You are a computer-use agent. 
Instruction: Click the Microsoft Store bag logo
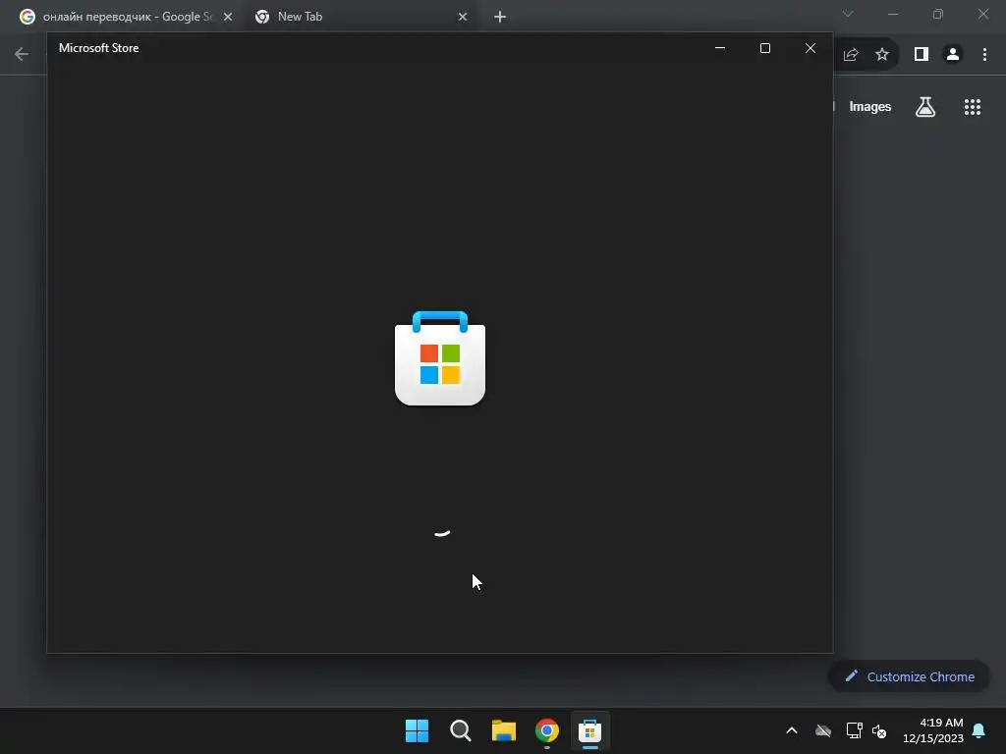click(440, 357)
